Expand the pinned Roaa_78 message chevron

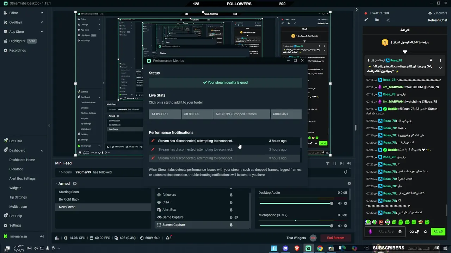[x=440, y=68]
